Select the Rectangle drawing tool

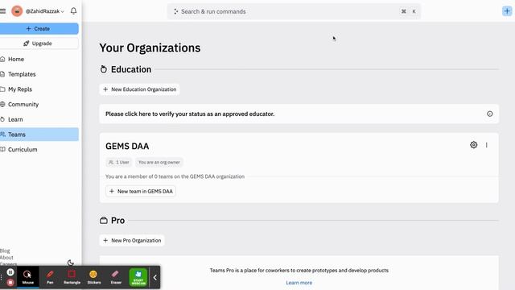72,277
